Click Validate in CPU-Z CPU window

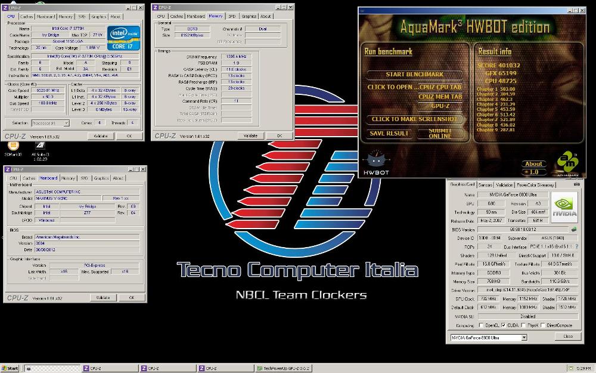pos(101,136)
